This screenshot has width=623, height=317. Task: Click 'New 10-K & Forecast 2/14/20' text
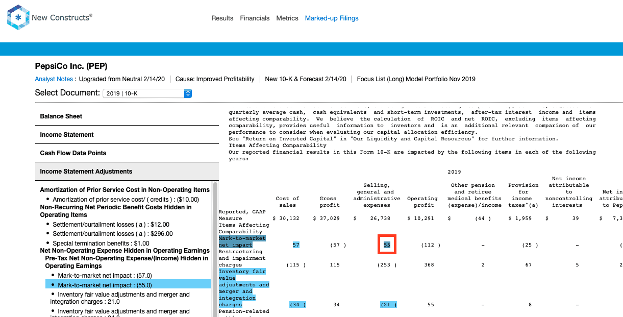tap(306, 79)
